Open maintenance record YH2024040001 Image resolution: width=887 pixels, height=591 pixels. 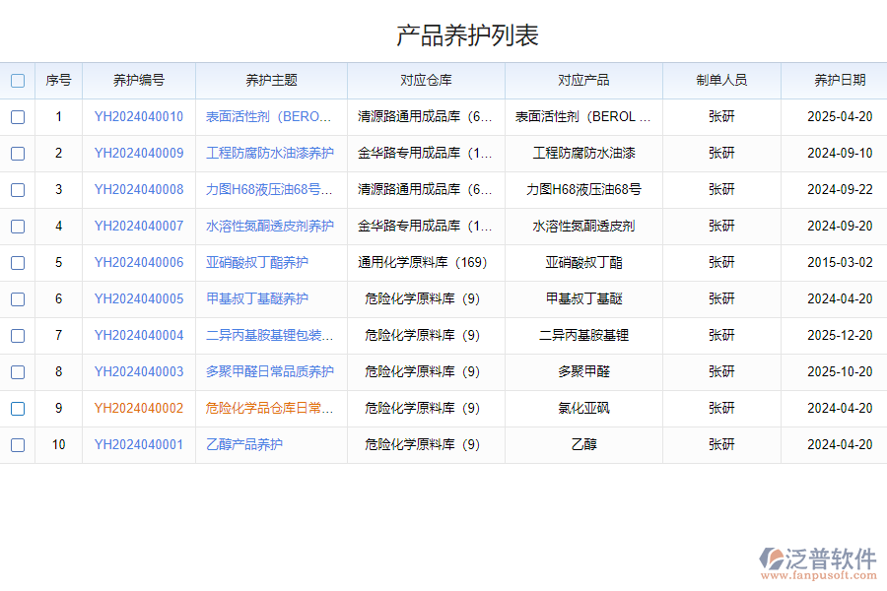point(138,444)
